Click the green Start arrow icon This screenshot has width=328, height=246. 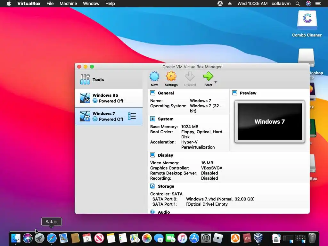click(x=208, y=76)
